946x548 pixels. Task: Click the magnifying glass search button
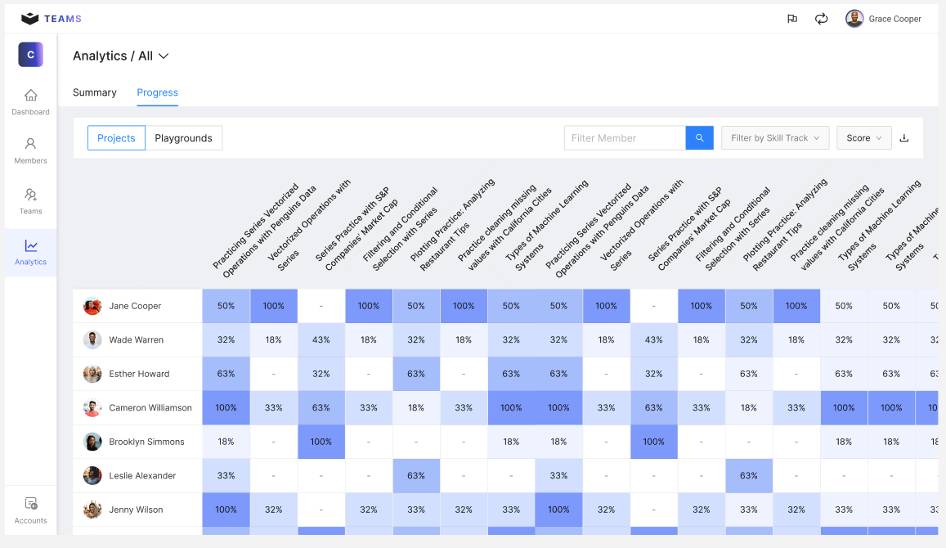click(699, 137)
